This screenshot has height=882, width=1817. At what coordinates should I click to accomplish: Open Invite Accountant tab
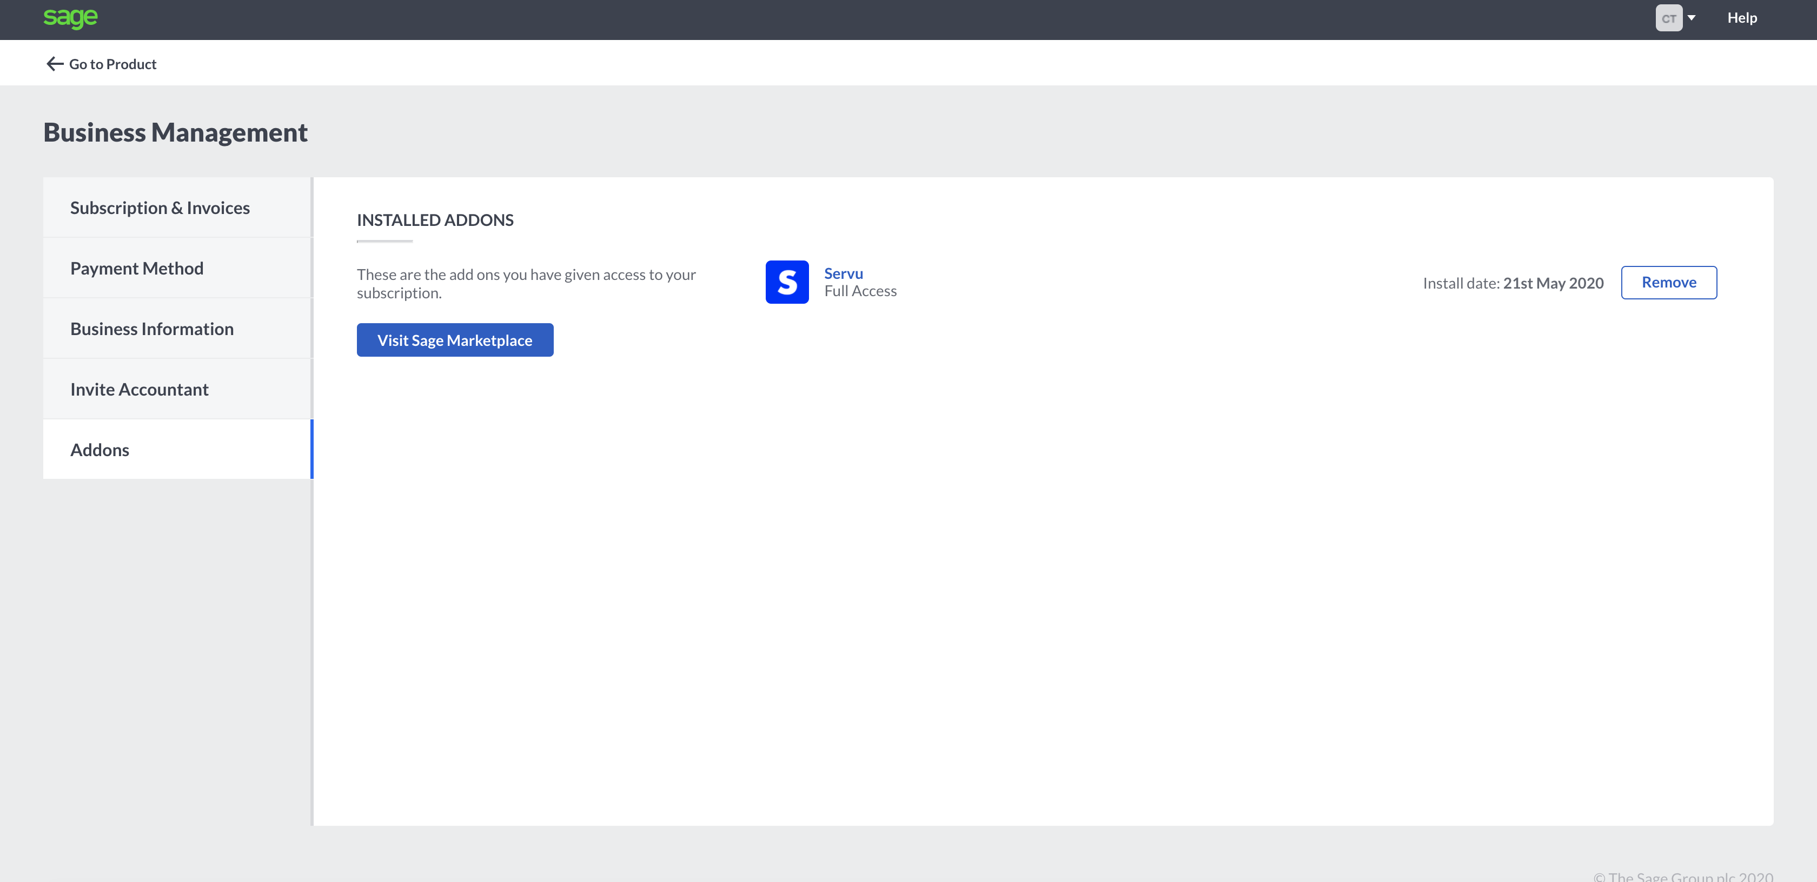(177, 389)
